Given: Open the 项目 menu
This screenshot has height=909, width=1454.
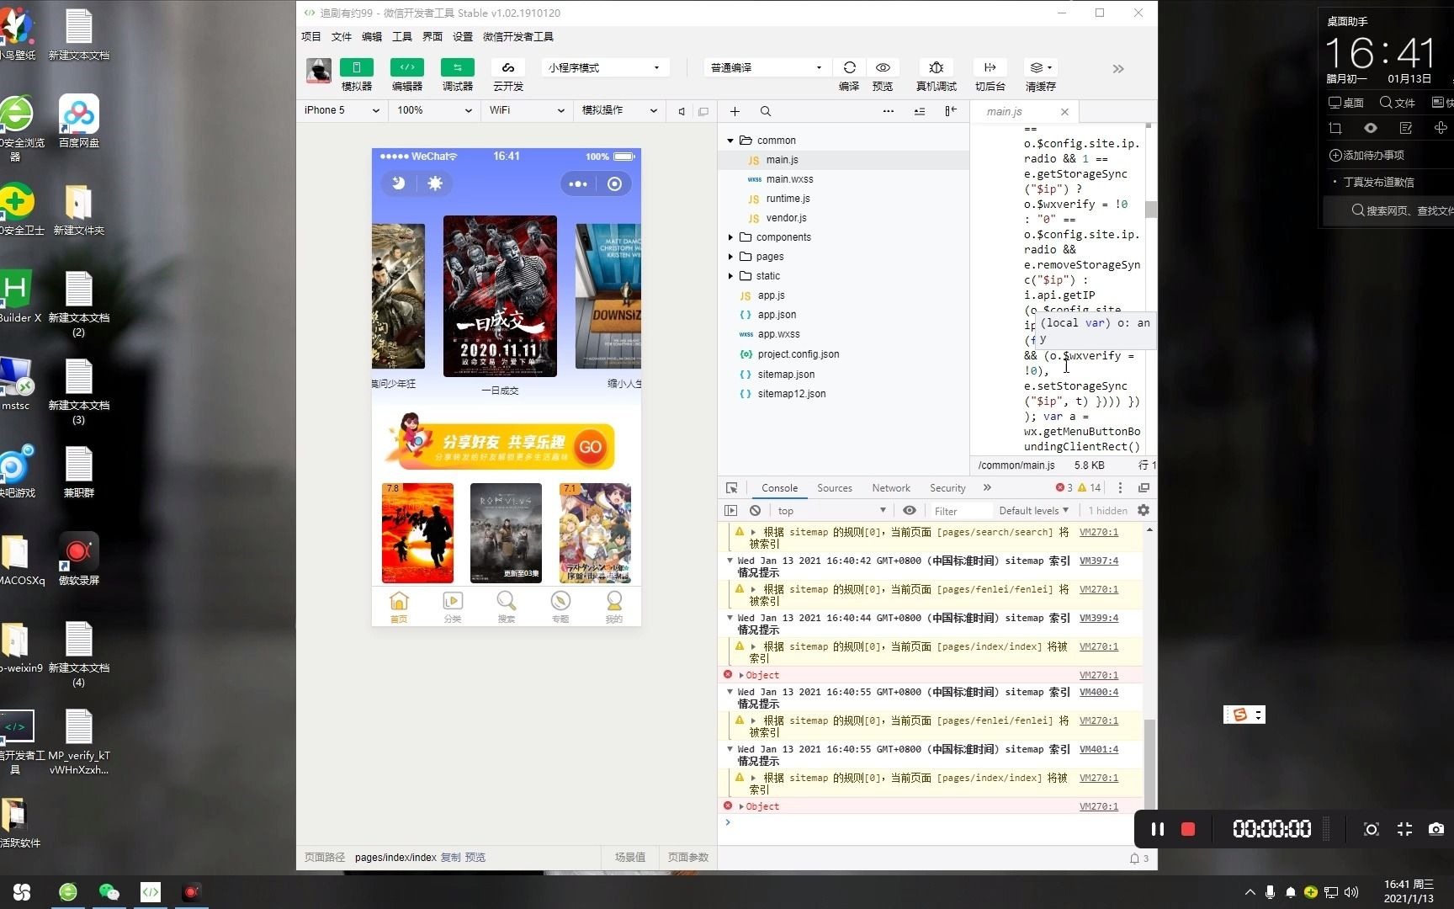Looking at the screenshot, I should click(311, 36).
